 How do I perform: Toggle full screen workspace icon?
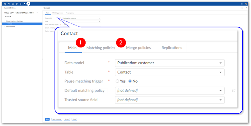click(242, 8)
